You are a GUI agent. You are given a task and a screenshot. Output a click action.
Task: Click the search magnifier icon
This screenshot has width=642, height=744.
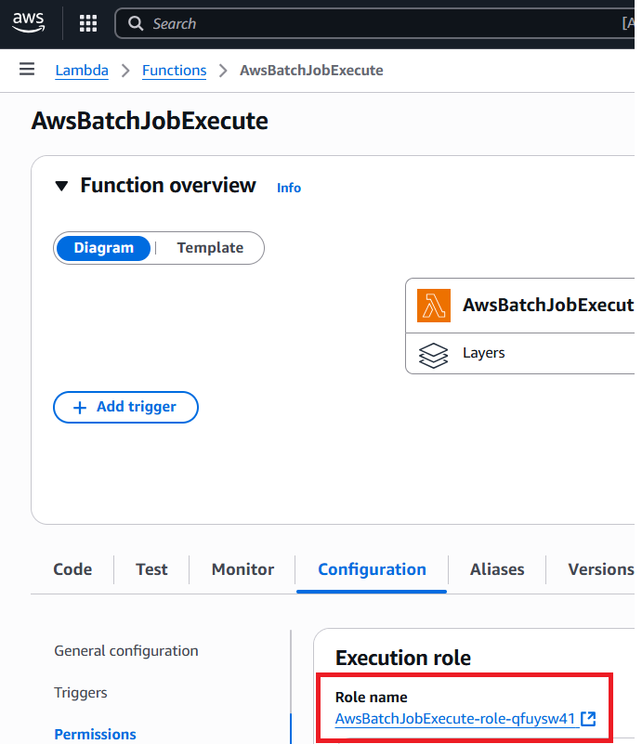[136, 23]
